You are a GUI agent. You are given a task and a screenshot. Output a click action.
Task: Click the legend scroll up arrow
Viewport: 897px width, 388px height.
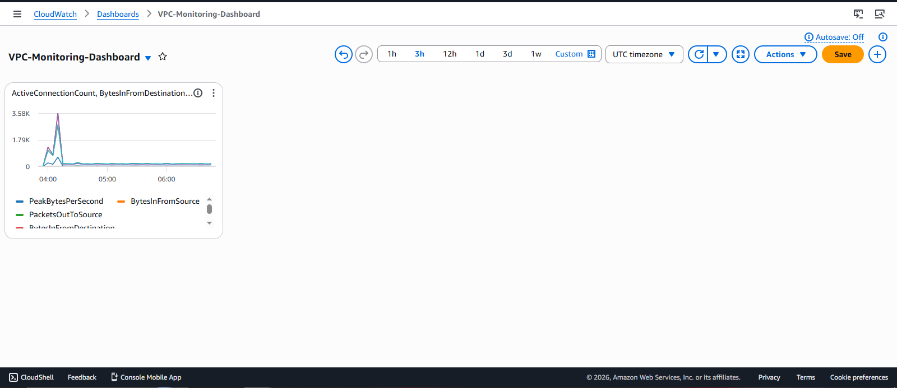(x=209, y=199)
